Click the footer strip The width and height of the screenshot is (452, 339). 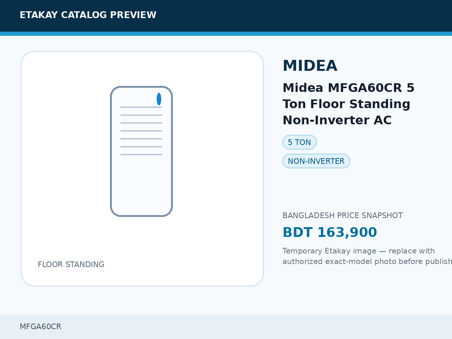pyautogui.click(x=226, y=327)
